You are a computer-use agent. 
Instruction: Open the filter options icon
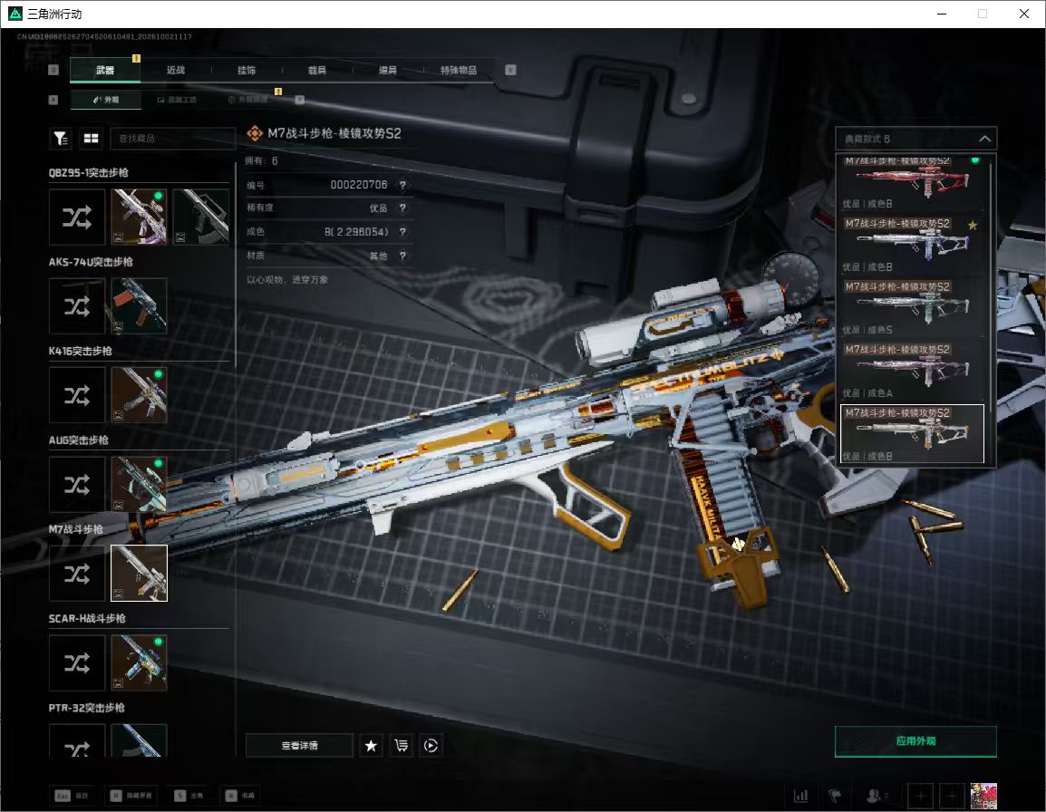(61, 138)
